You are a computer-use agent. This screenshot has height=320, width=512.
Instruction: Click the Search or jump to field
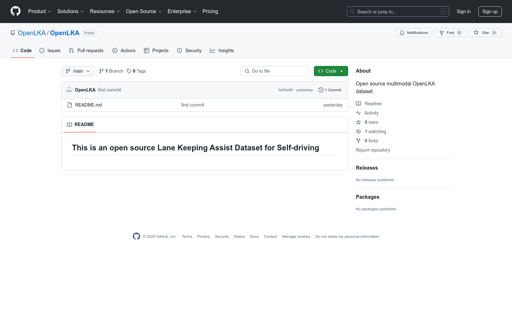[x=398, y=12]
